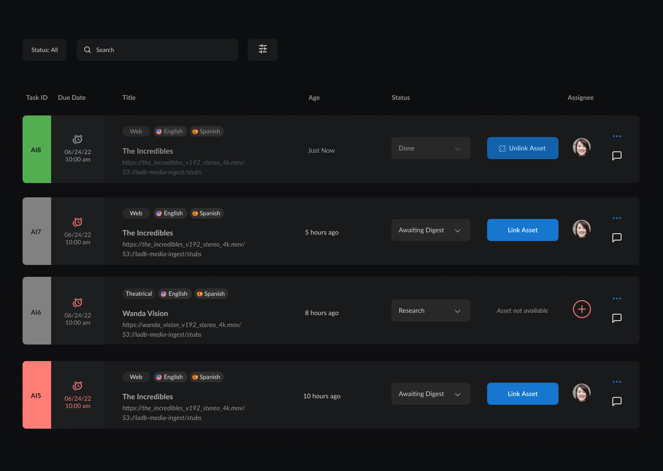Open comments for task AI7
The width and height of the screenshot is (663, 471).
click(617, 238)
